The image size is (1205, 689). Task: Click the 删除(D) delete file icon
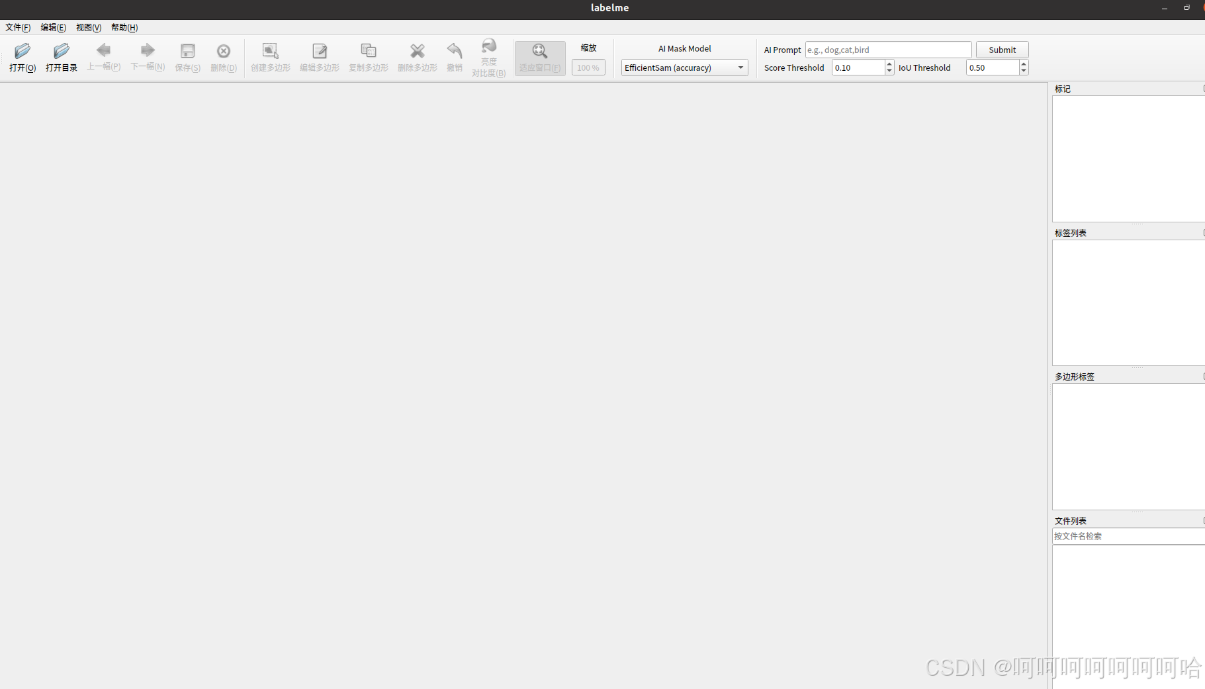point(224,51)
